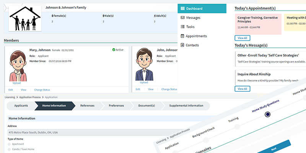Click the Dashboard grid icon

tap(182, 8)
